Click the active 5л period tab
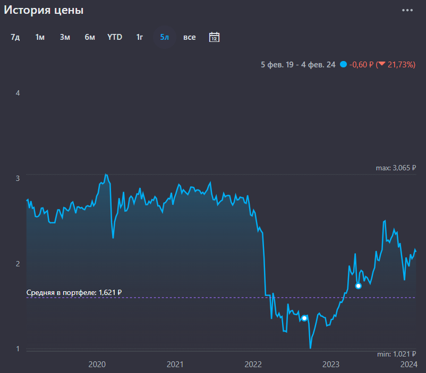426x373 pixels. tap(165, 37)
